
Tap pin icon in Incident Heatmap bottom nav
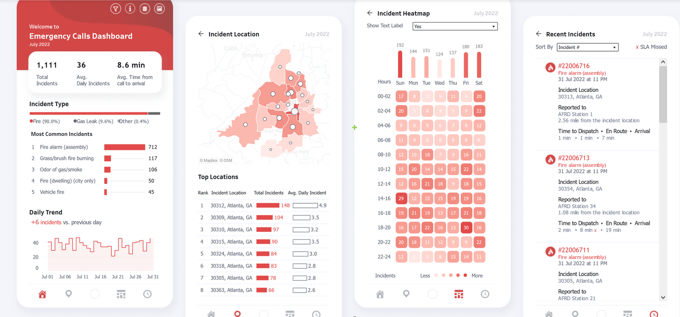(406, 294)
